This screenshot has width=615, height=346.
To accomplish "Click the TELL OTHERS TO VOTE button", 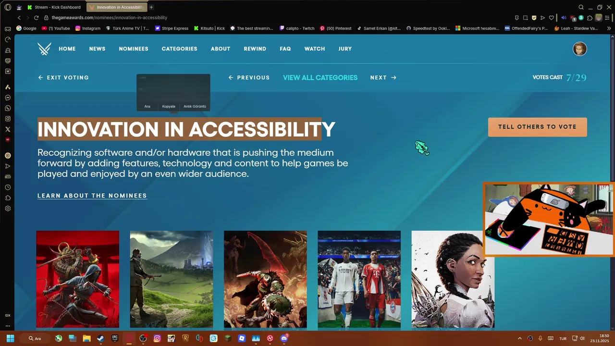I will (x=537, y=127).
